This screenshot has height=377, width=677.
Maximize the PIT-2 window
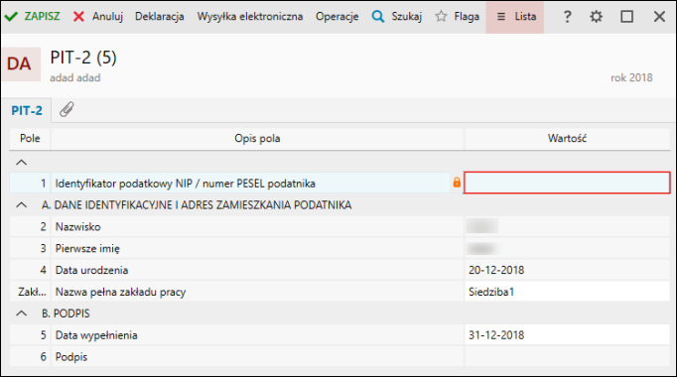[627, 17]
